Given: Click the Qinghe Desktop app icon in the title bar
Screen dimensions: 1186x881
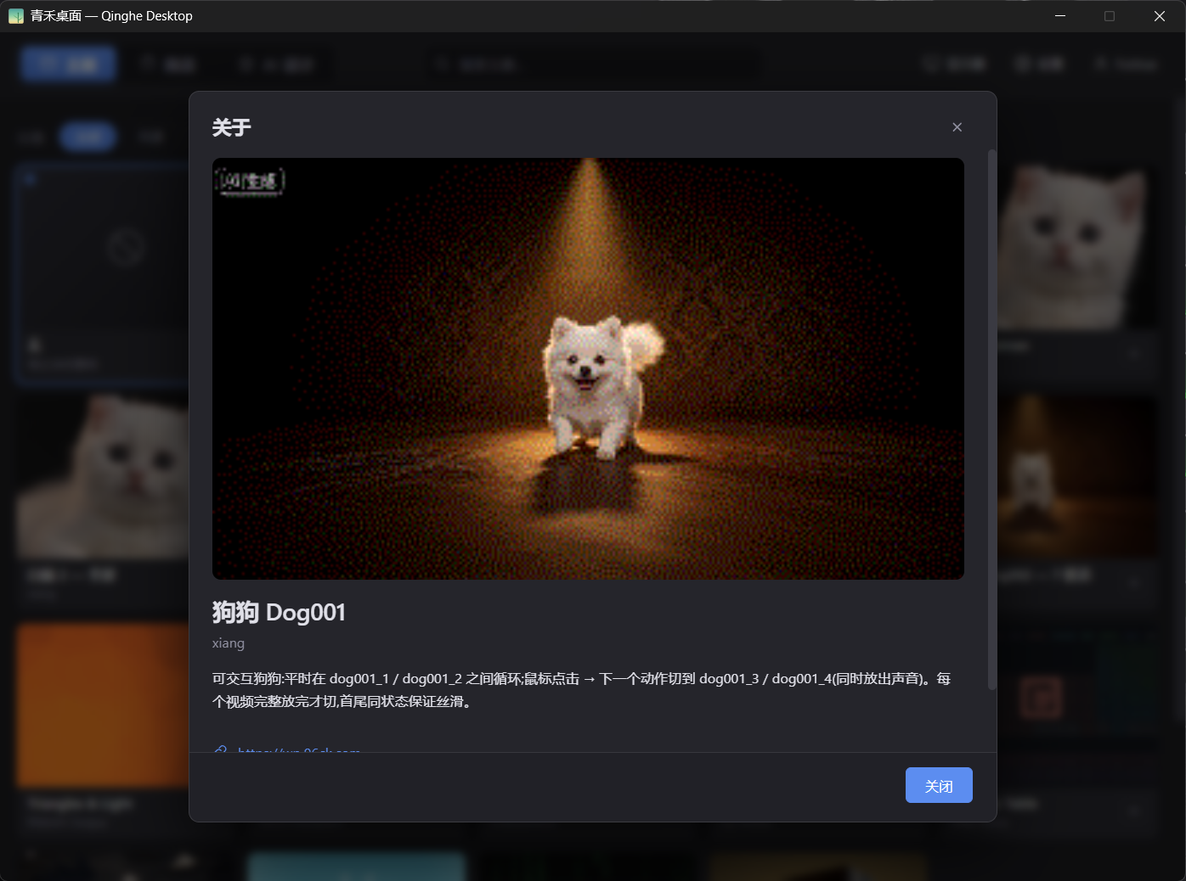Looking at the screenshot, I should [x=16, y=16].
